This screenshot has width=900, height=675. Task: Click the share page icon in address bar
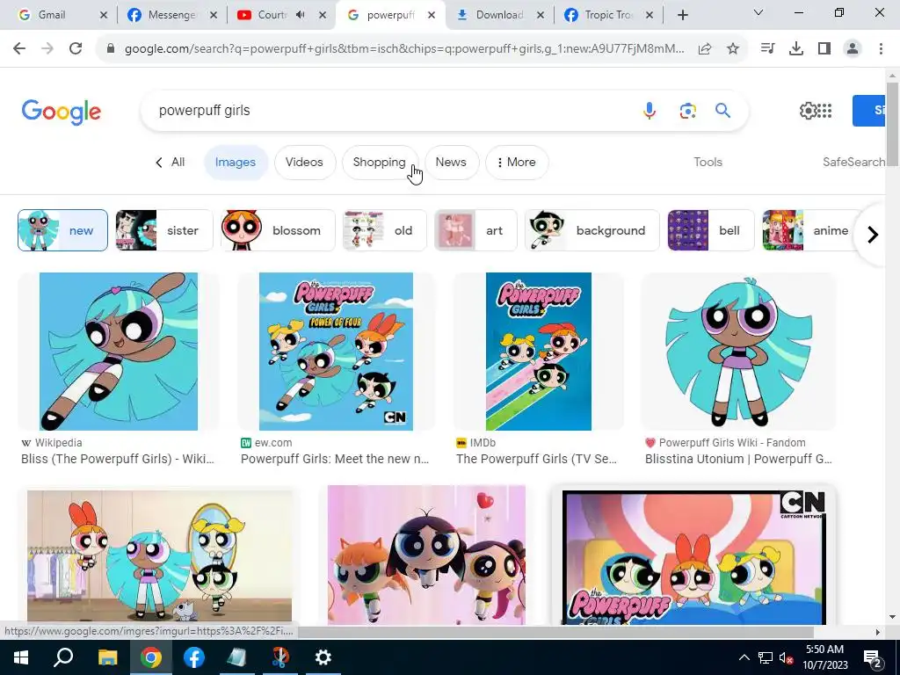pyautogui.click(x=705, y=49)
